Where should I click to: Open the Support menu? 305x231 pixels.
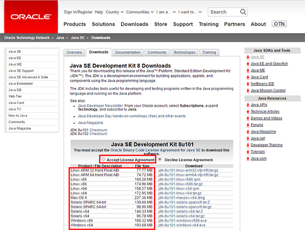point(183,24)
